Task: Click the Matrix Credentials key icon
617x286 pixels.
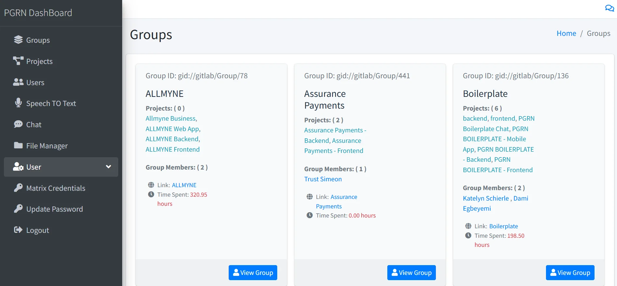Action: pyautogui.click(x=18, y=188)
